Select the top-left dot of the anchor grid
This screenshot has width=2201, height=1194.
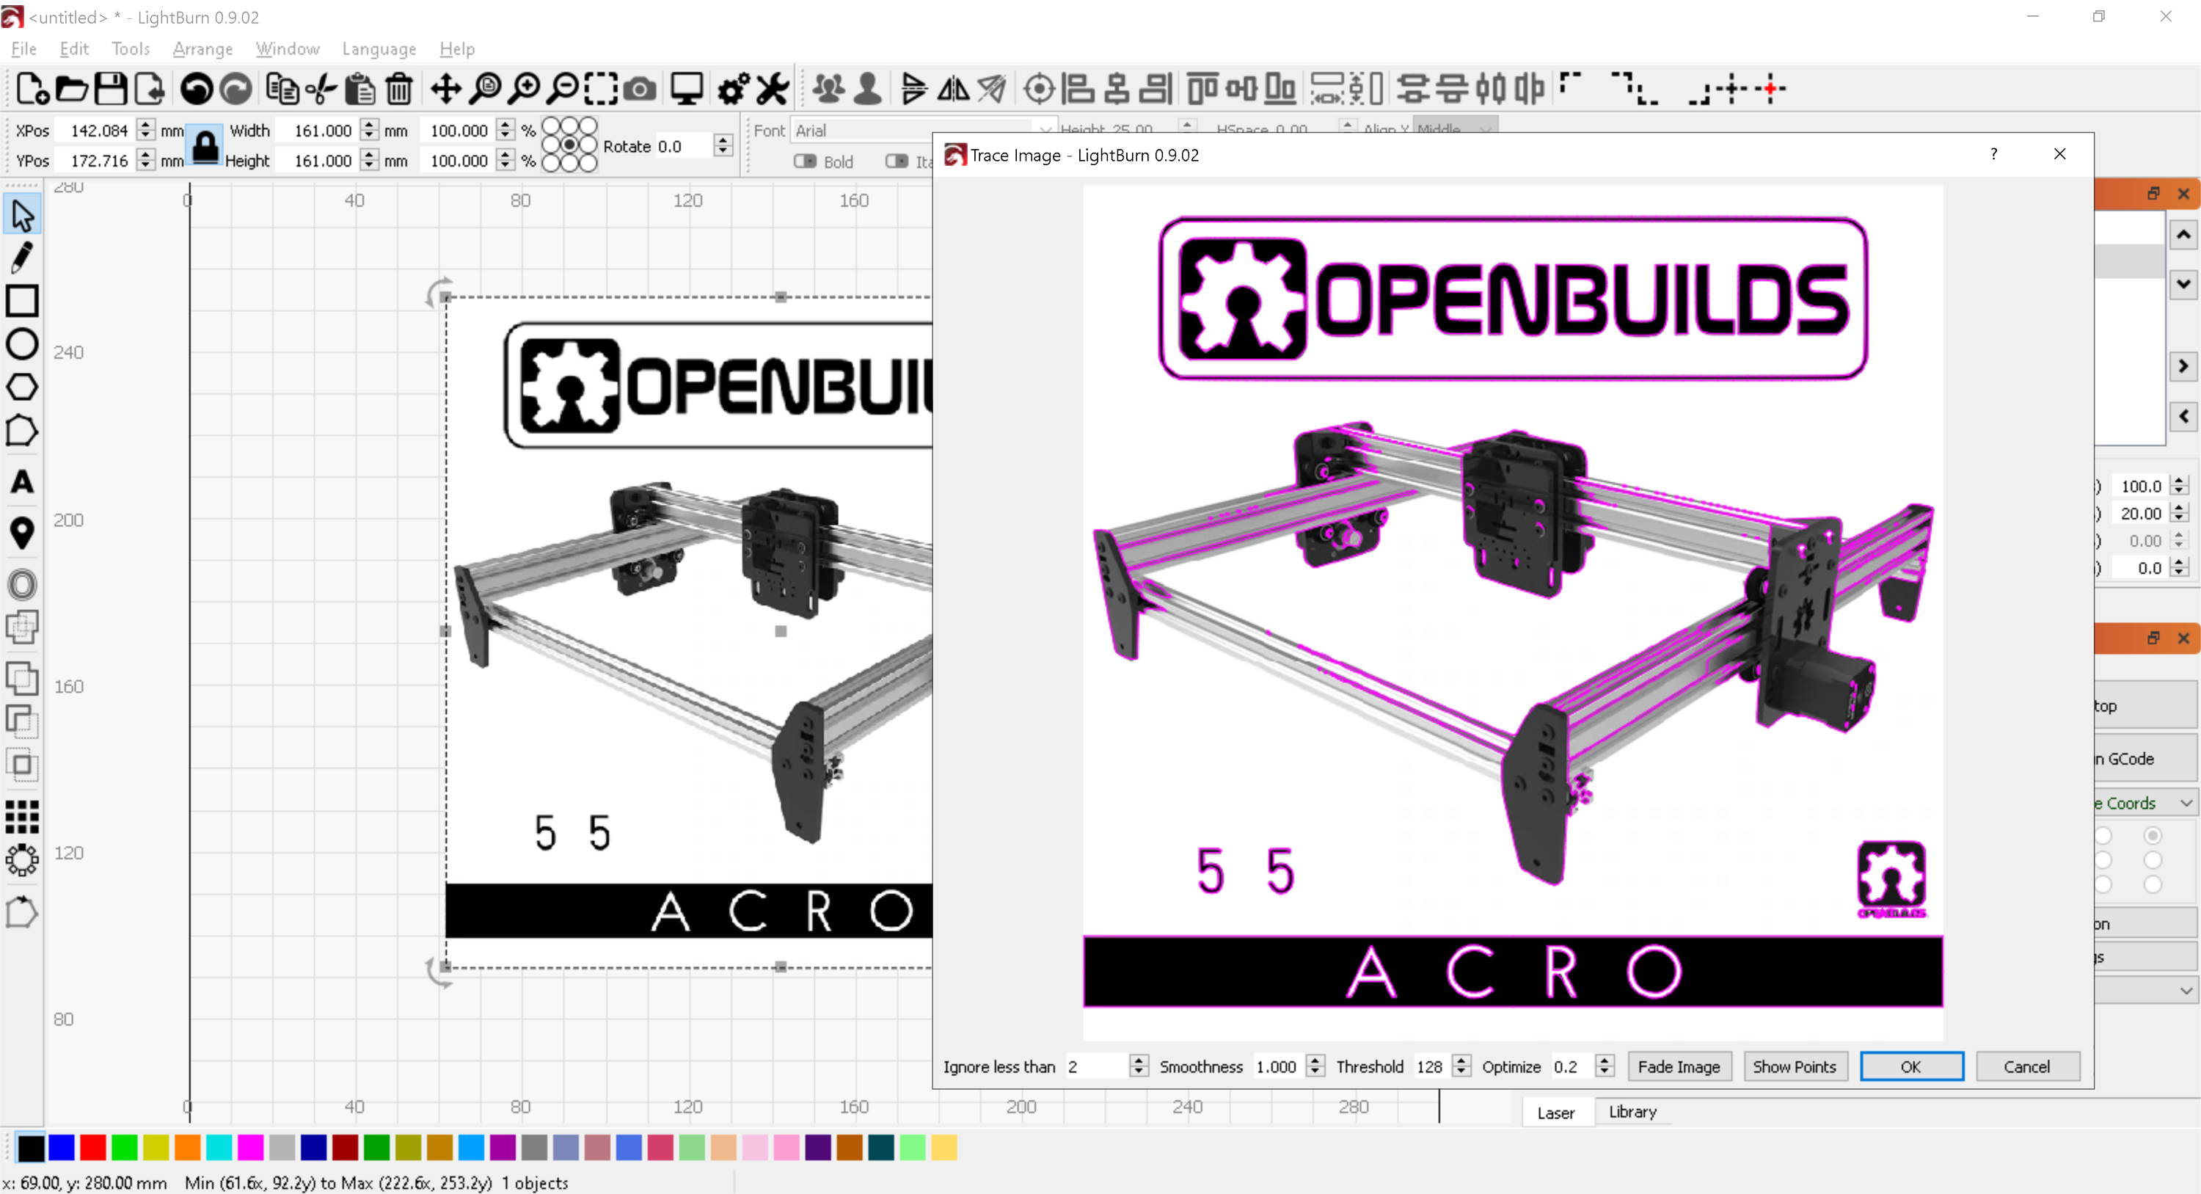click(x=551, y=126)
